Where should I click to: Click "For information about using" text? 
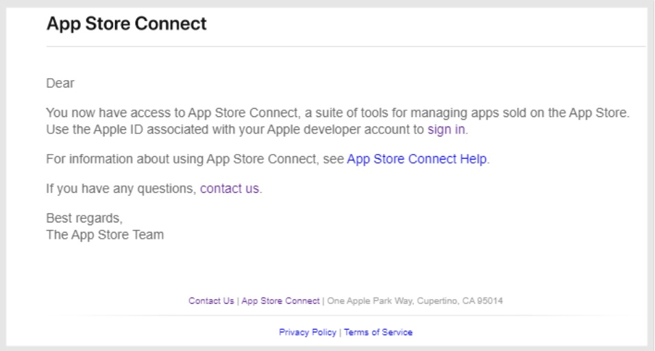point(195,159)
